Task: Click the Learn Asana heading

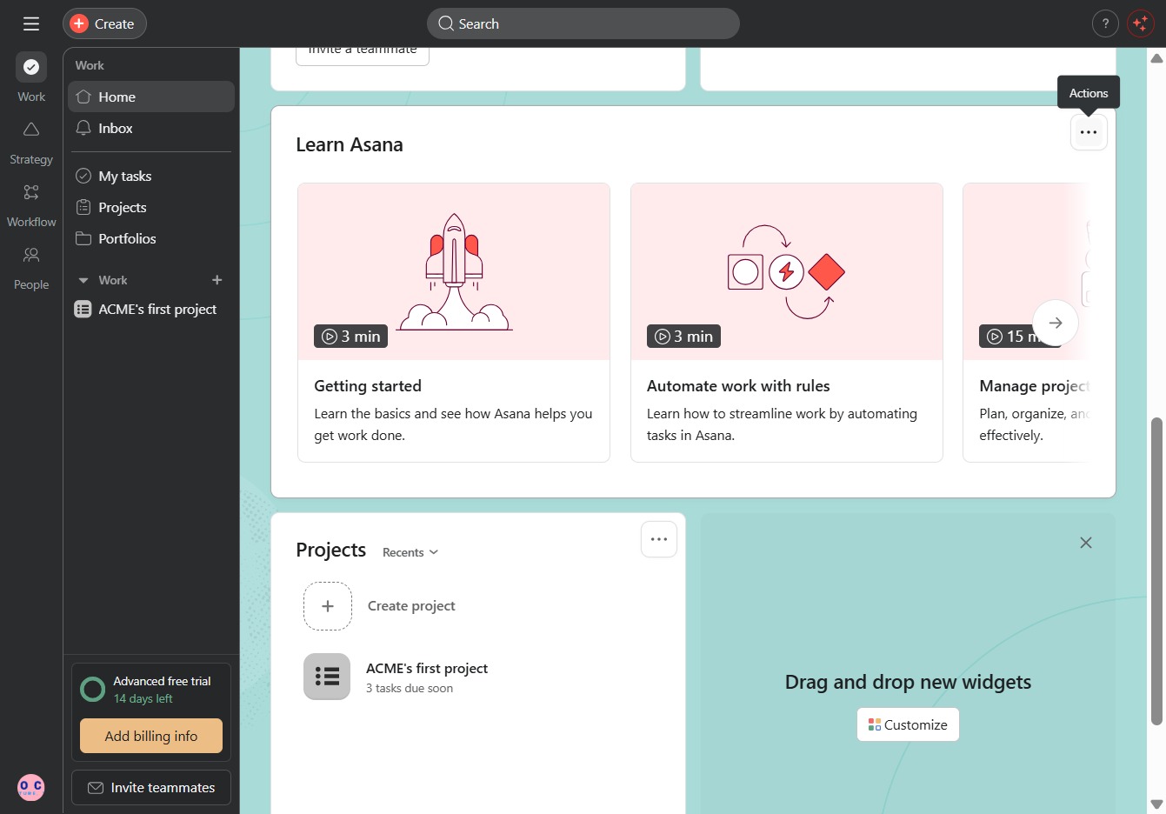Action: (x=350, y=144)
